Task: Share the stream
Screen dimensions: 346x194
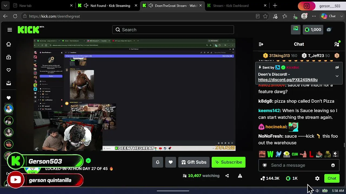Action: [227, 176]
